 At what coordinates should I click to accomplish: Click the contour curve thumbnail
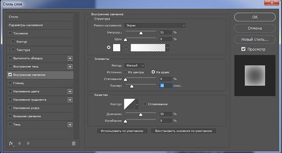click(x=130, y=104)
